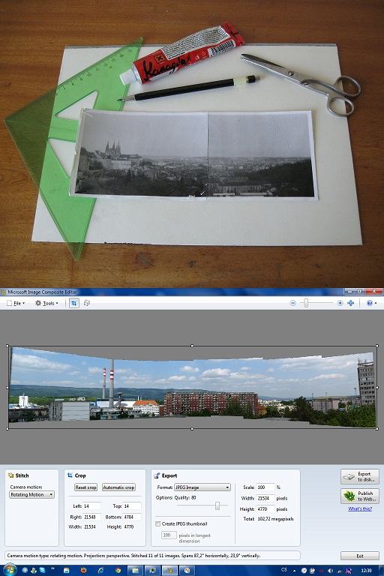
Task: Click the Reset crop button
Action: tap(85, 487)
